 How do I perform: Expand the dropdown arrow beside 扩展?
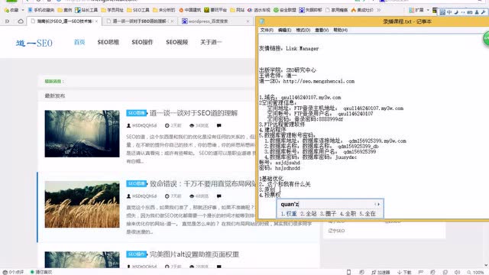pyautogui.click(x=428, y=10)
